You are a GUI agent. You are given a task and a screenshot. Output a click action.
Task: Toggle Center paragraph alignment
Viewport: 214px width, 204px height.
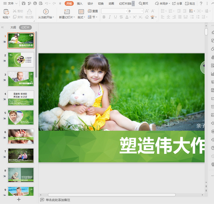[x=169, y=17]
